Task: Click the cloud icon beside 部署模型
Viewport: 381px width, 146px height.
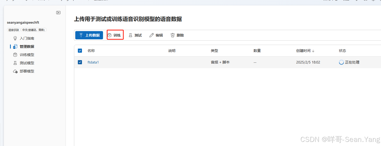Action: [15, 71]
